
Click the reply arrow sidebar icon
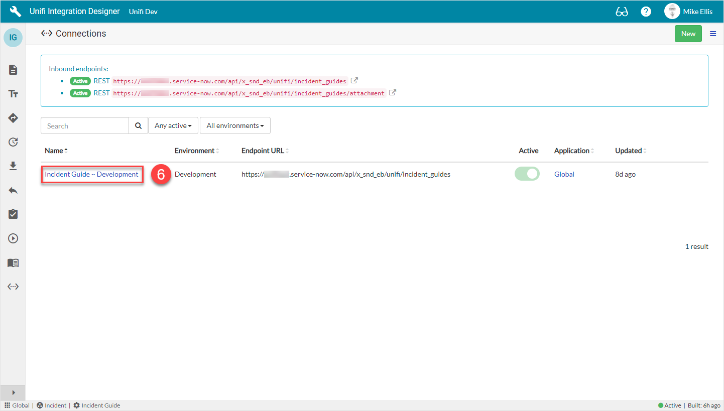(x=13, y=190)
